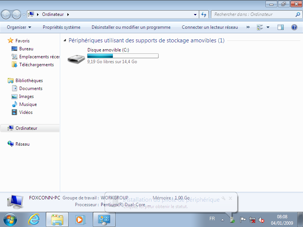
Task: Show hidden toolbar commands with chevron
Action: (248, 27)
